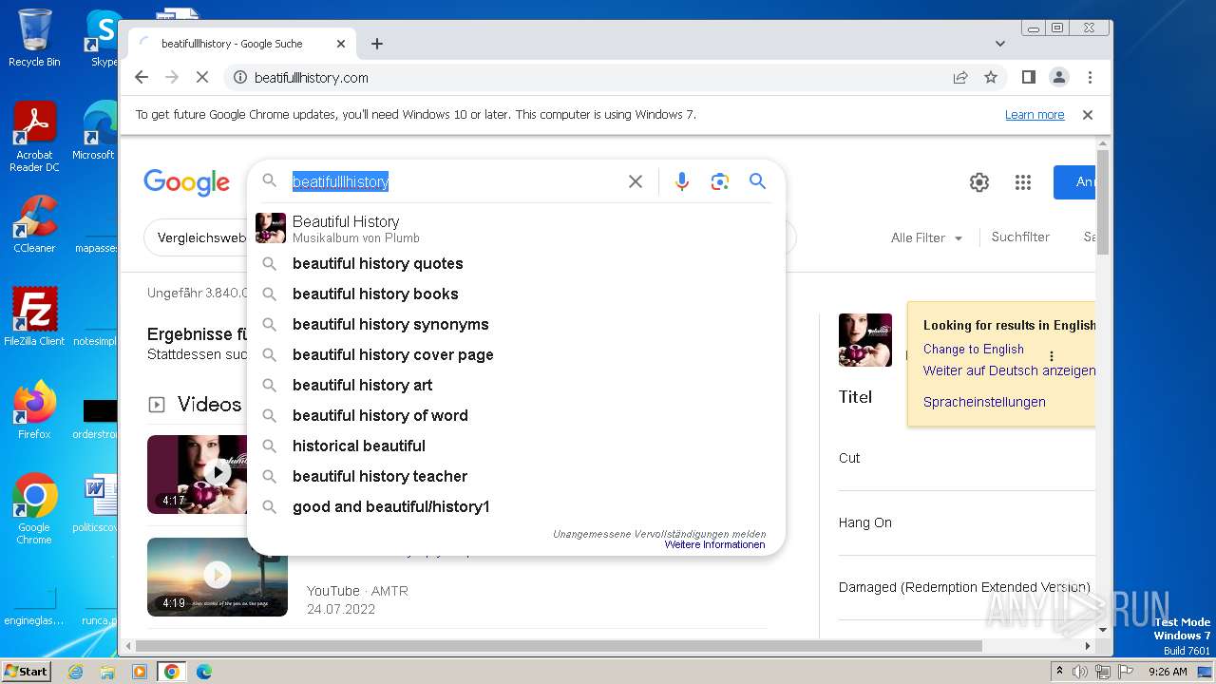
Task: Expand Alle Filter dropdown
Action: pyautogui.click(x=926, y=238)
